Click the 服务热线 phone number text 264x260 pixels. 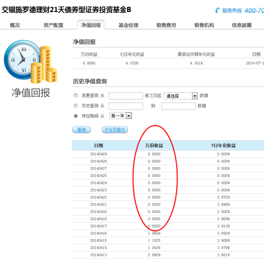tap(254, 11)
